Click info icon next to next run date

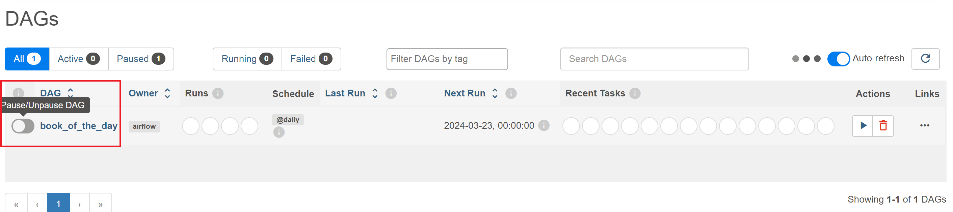544,126
